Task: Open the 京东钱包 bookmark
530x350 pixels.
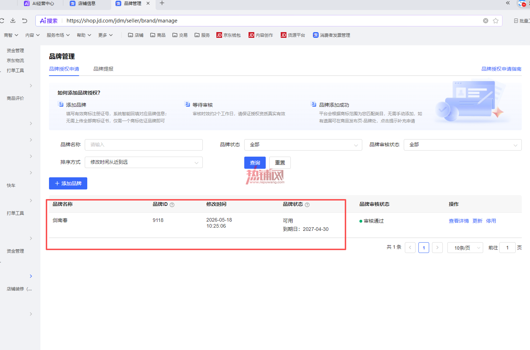Action: [229, 35]
